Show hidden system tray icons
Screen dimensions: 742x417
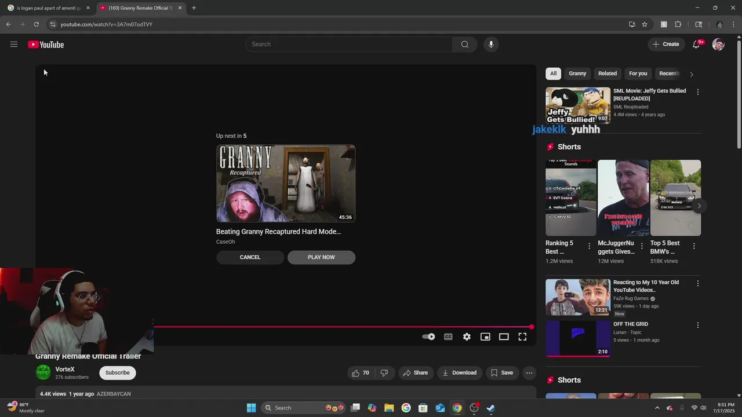click(657, 408)
